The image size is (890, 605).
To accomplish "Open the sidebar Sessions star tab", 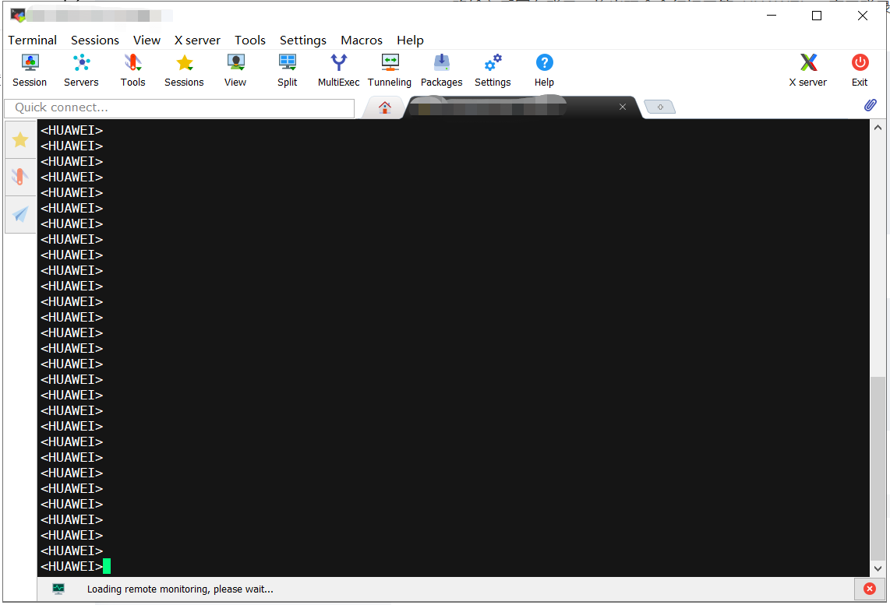I will [20, 139].
